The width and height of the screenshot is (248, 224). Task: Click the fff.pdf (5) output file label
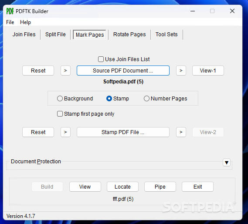[x=123, y=199]
